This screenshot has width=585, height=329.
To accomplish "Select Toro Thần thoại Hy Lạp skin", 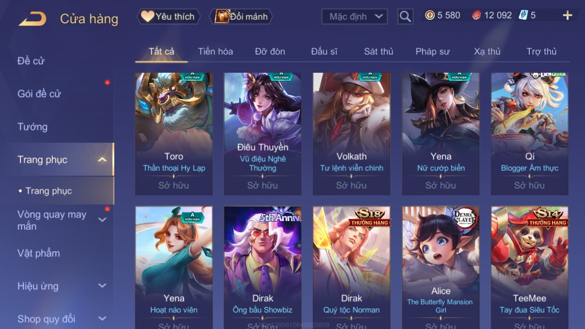I will coord(174,134).
